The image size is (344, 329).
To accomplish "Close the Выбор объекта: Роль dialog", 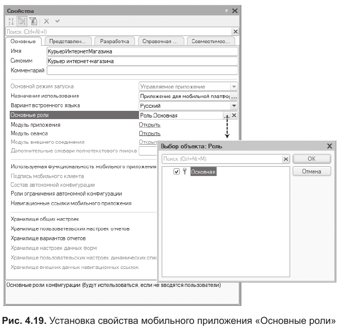I will click(x=330, y=146).
